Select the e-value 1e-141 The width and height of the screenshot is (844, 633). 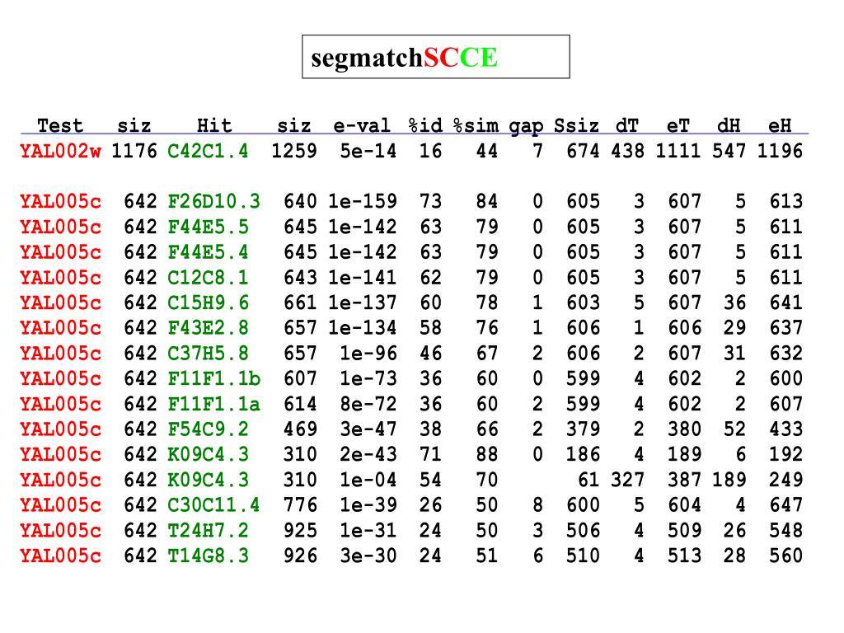[x=363, y=277]
